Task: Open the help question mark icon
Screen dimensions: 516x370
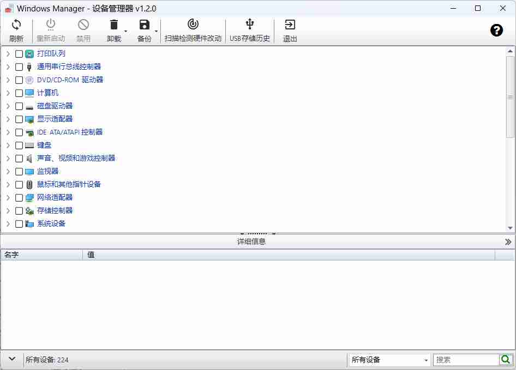Action: (x=496, y=31)
